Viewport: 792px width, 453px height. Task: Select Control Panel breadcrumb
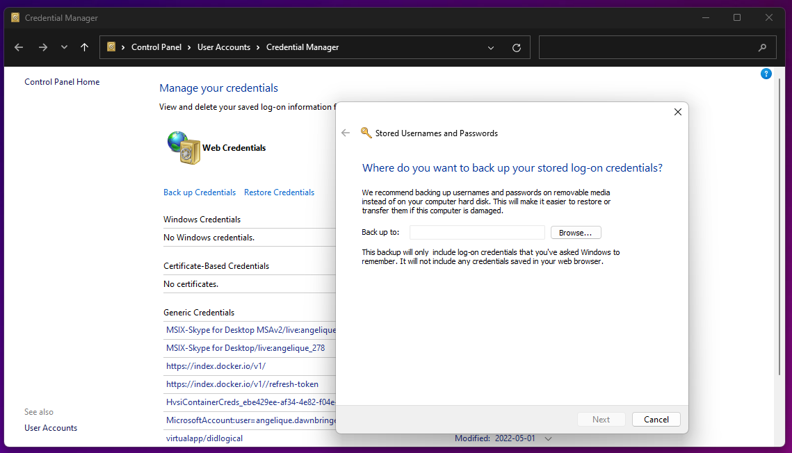[x=156, y=47]
